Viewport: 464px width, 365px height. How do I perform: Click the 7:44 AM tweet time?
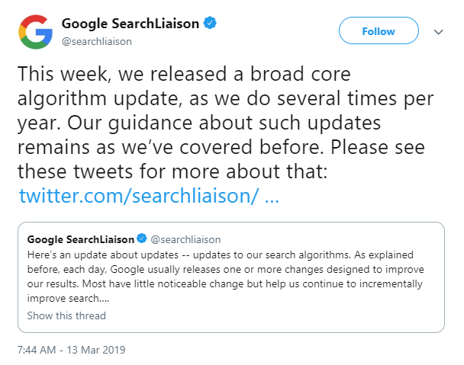[37, 351]
